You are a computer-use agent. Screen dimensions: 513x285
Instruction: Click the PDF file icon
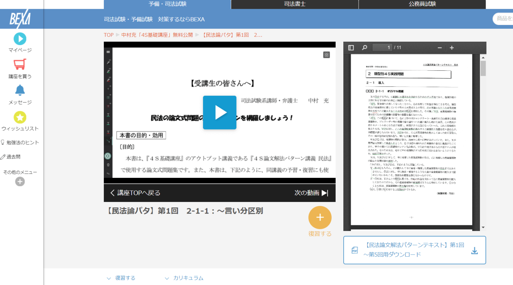(355, 250)
